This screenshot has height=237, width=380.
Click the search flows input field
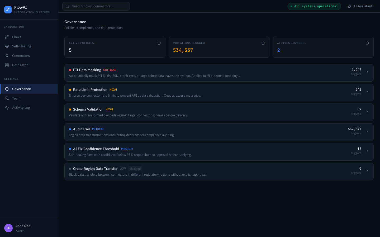pyautogui.click(x=96, y=6)
